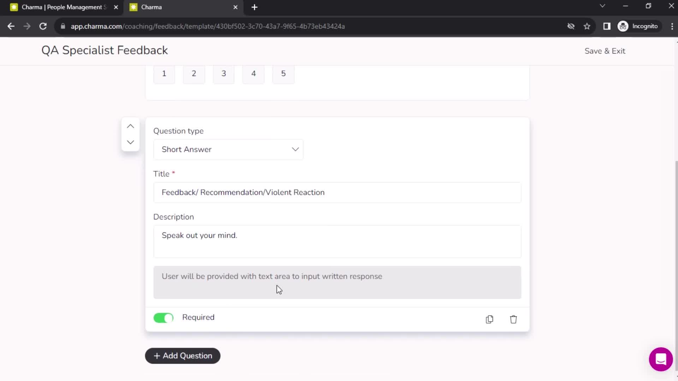678x381 pixels.
Task: Add a new question
Action: (183, 356)
